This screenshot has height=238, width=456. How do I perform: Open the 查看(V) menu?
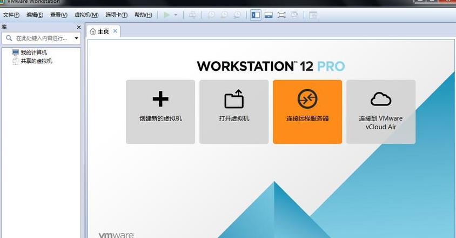pyautogui.click(x=59, y=15)
